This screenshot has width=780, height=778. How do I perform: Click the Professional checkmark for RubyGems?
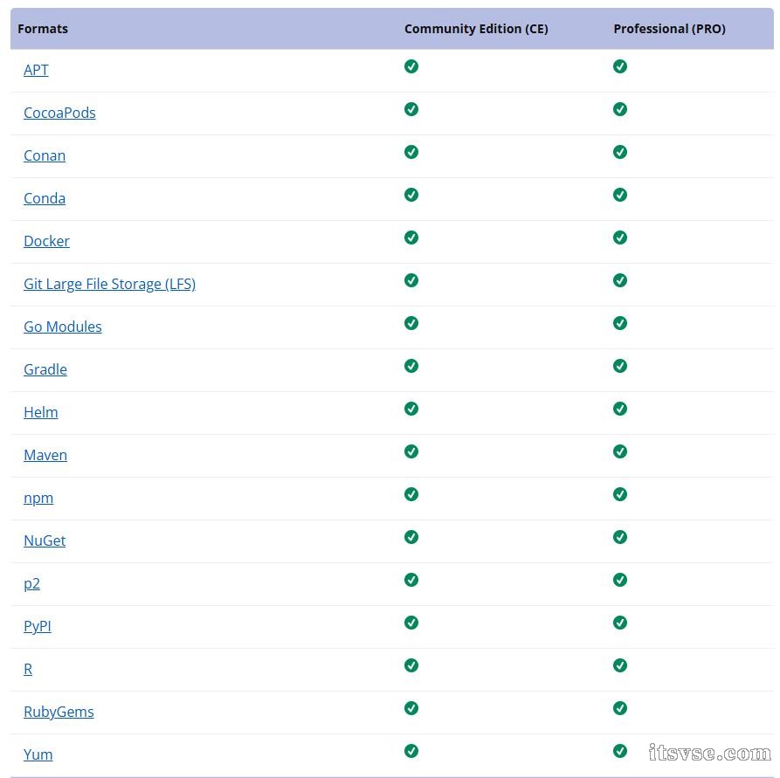pyautogui.click(x=620, y=708)
